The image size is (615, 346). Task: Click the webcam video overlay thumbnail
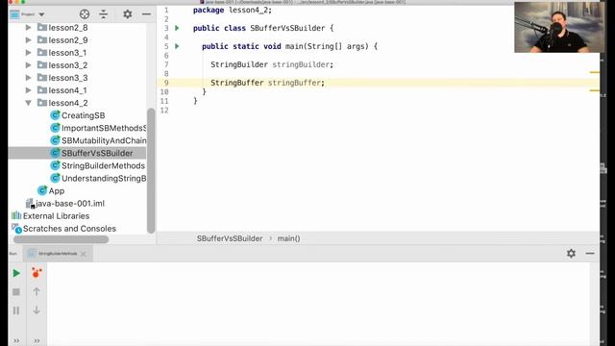pyautogui.click(x=559, y=27)
